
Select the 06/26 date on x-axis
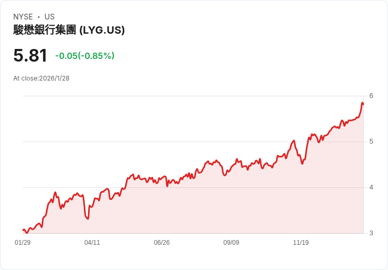pyautogui.click(x=162, y=243)
